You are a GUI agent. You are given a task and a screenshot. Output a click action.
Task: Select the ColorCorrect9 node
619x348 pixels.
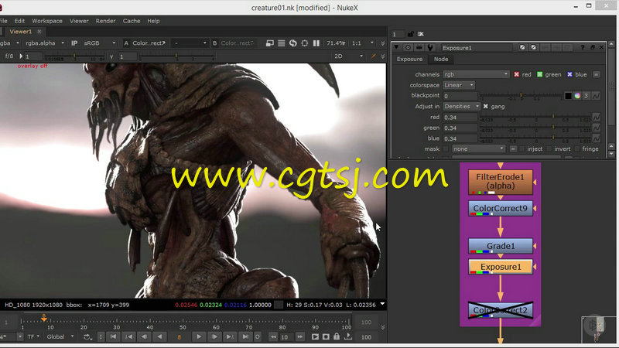point(501,208)
